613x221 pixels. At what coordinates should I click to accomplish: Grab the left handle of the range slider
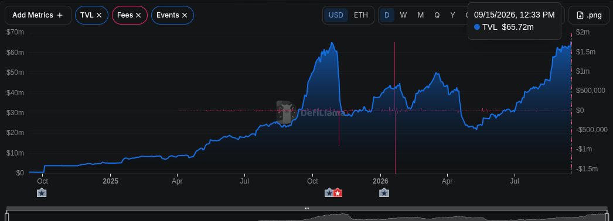point(6,216)
